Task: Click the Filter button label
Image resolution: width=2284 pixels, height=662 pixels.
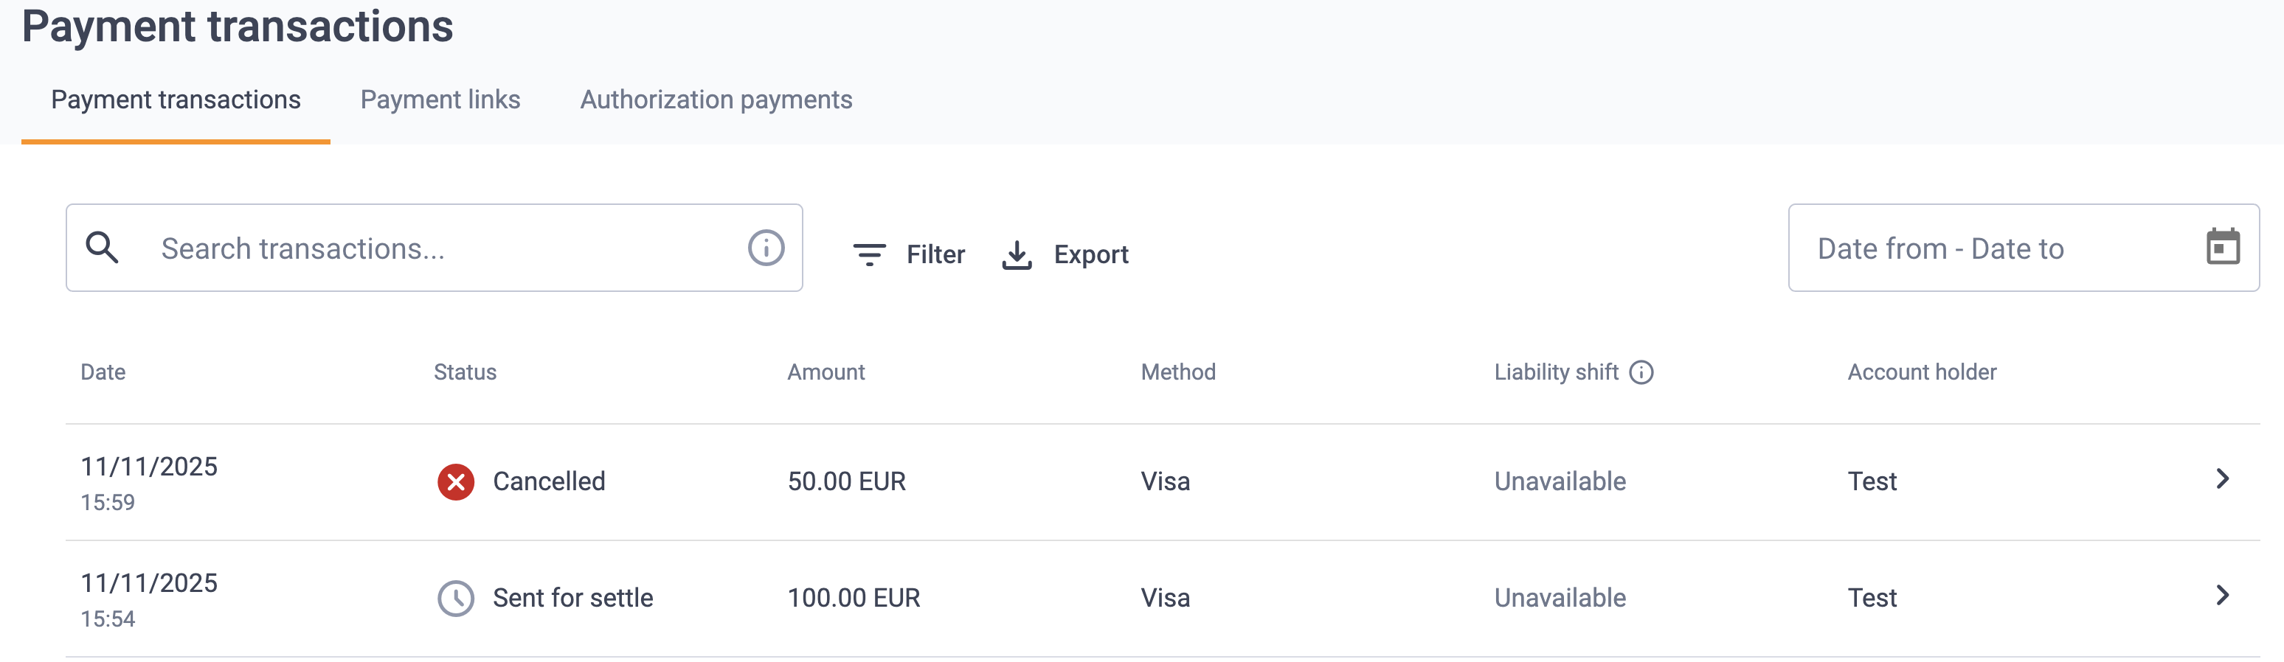Action: 935,254
